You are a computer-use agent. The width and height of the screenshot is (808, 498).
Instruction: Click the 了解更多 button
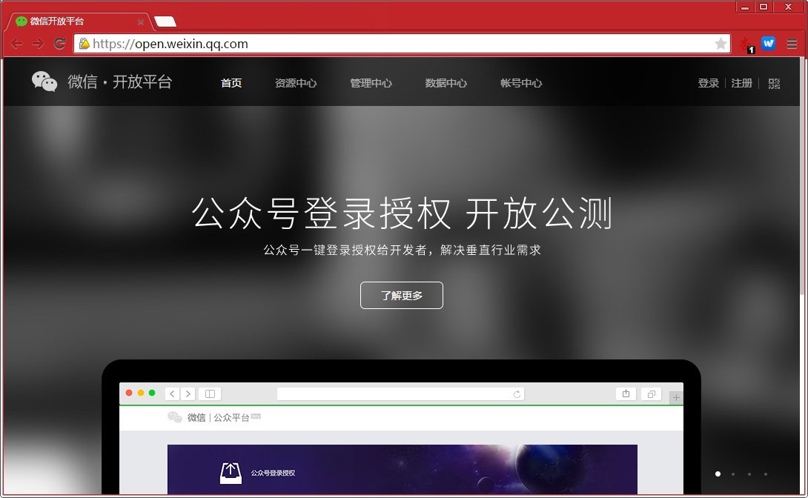pos(402,295)
